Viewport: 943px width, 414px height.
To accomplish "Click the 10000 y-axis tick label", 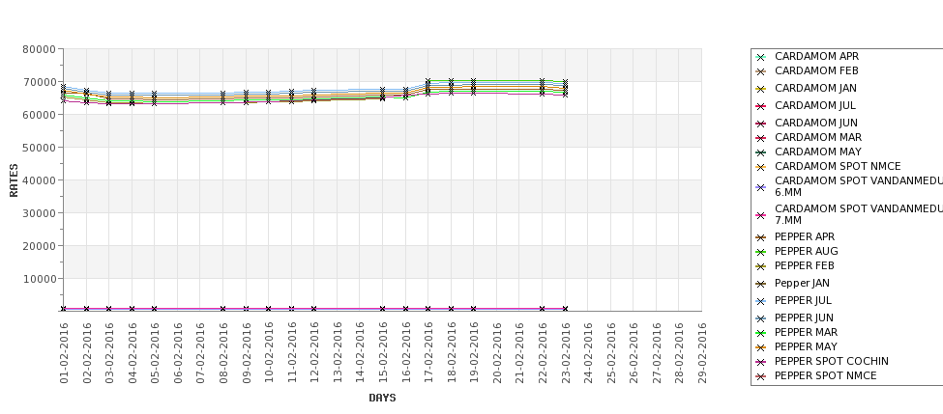I will tap(39, 279).
